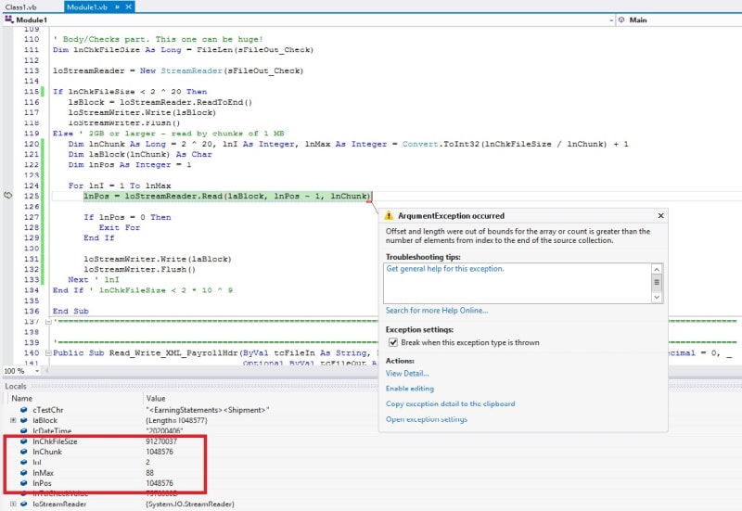
Task: Click the Value column header in Locals
Action: click(x=156, y=399)
